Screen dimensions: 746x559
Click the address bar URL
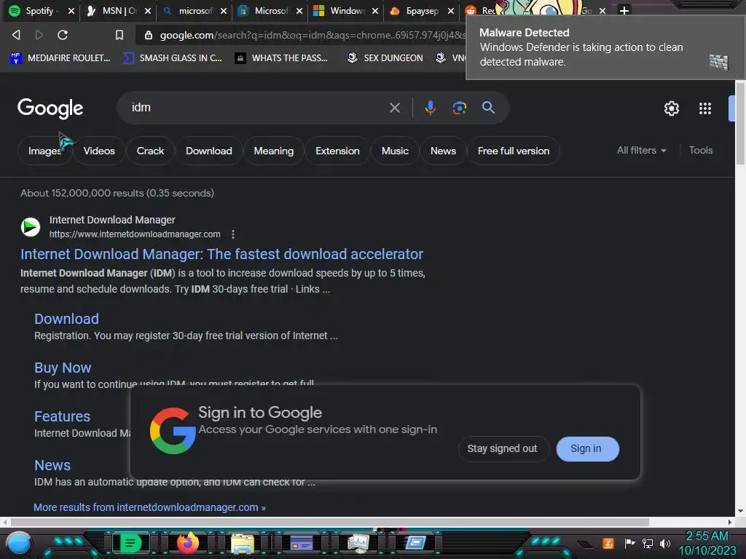coord(312,35)
